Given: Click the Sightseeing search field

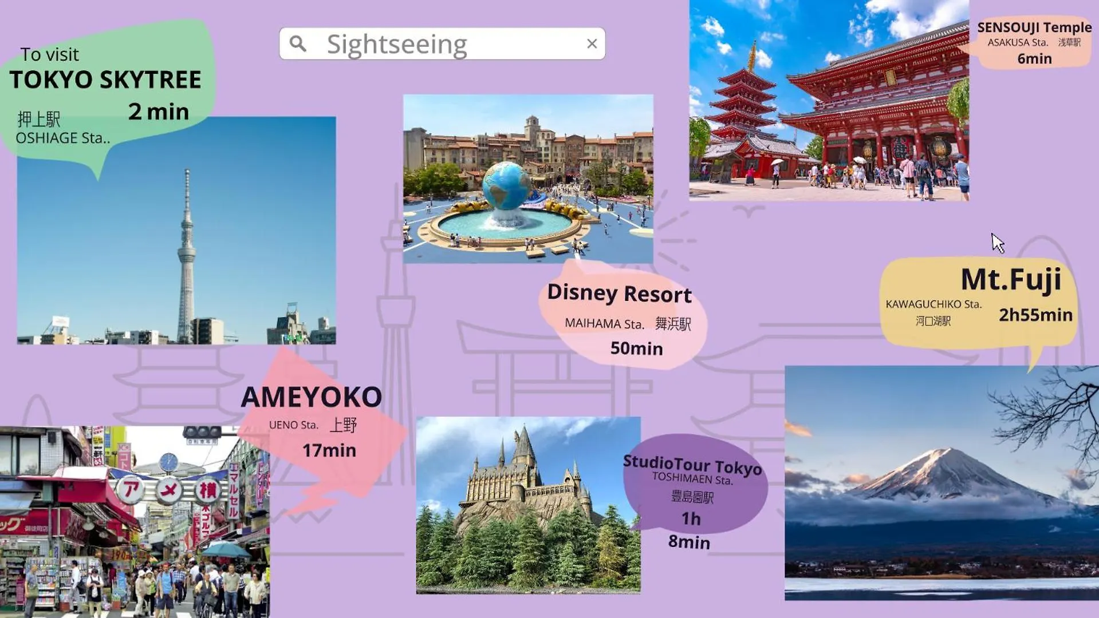Looking at the screenshot, I should pyautogui.click(x=441, y=44).
